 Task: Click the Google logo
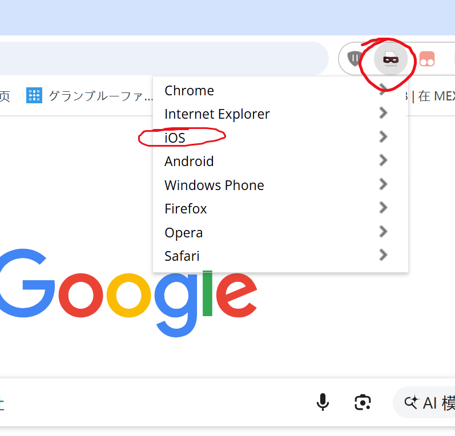pyautogui.click(x=128, y=291)
